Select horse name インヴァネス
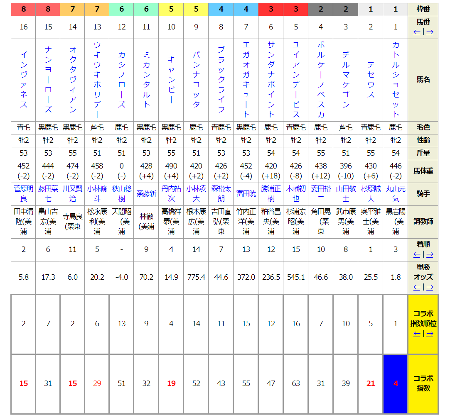The height and width of the screenshot is (420, 455). click(x=24, y=80)
